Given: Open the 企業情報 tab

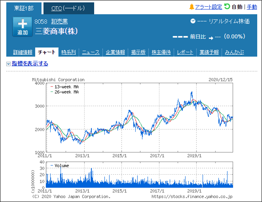Looking at the screenshot, I should coord(115,52).
